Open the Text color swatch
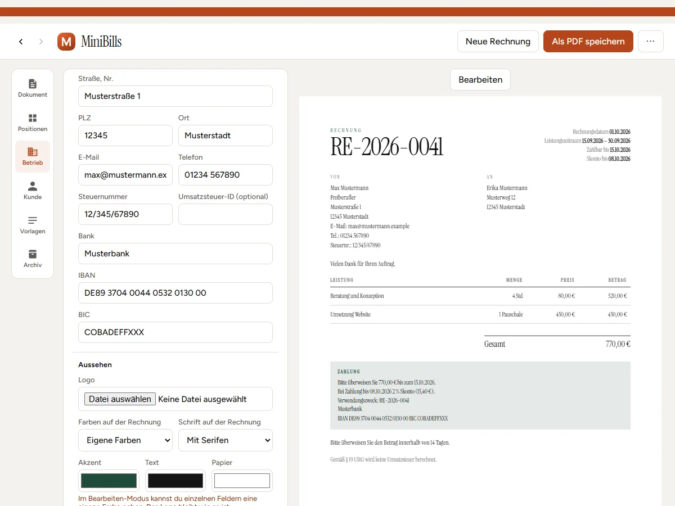 tap(175, 481)
